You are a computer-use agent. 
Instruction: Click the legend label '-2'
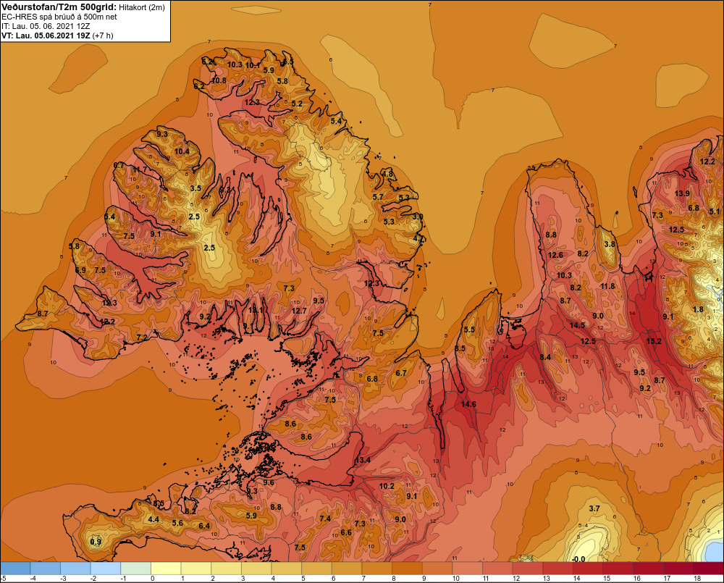tap(93, 579)
